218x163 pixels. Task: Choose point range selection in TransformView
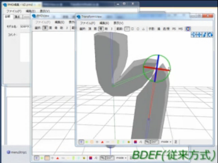[x=127, y=29]
